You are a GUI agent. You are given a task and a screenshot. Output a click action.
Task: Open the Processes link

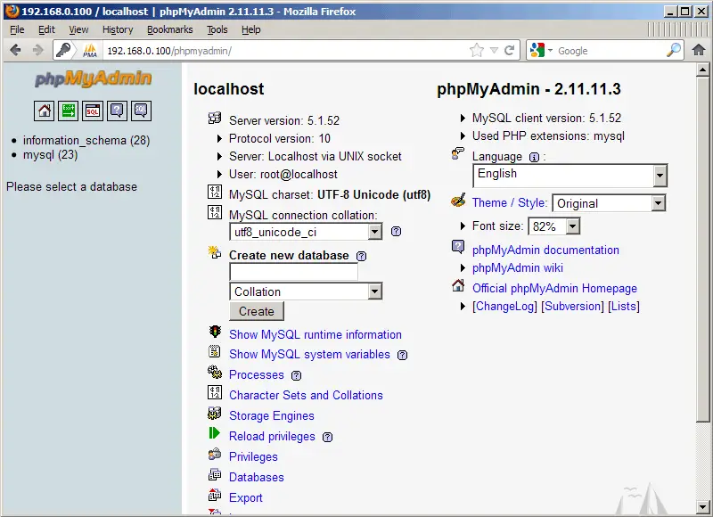(257, 374)
